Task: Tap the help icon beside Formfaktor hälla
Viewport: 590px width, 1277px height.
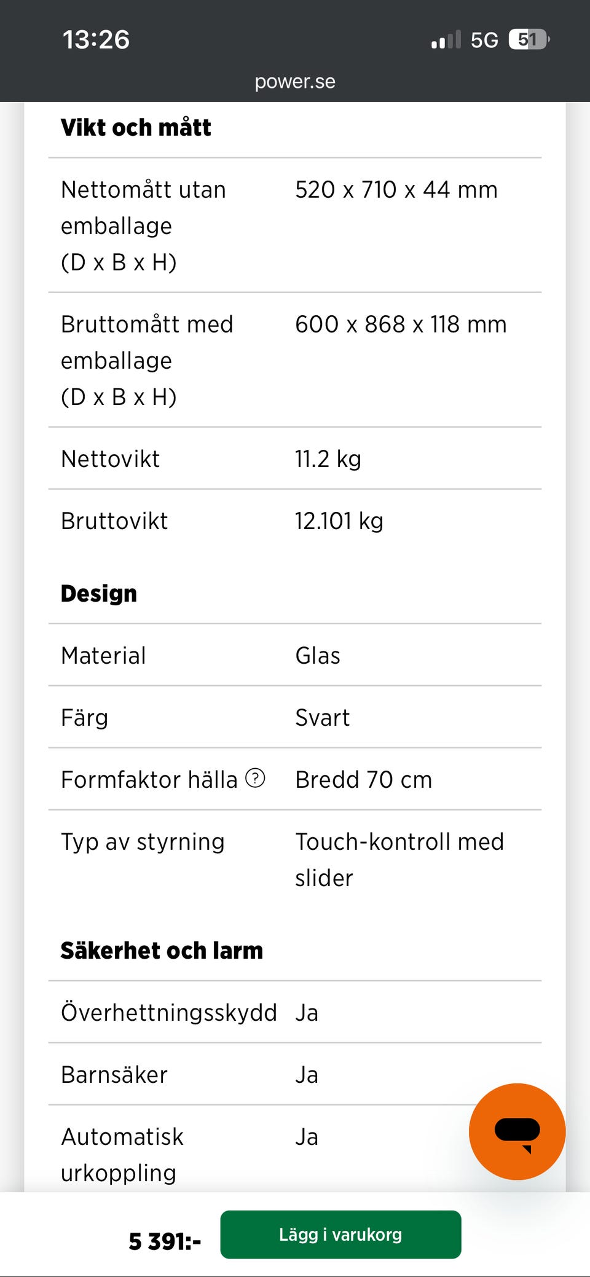Action: 255,779
